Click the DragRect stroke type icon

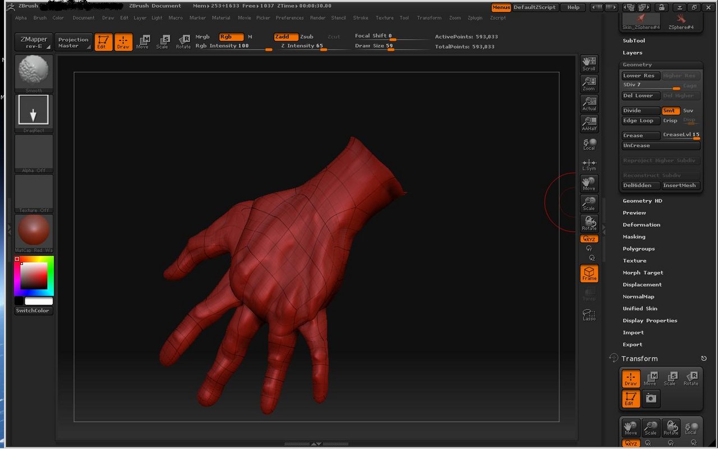(34, 111)
